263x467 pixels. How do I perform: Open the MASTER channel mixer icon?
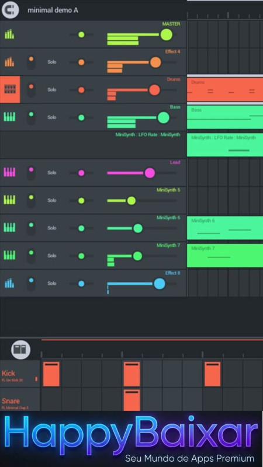(x=9, y=34)
